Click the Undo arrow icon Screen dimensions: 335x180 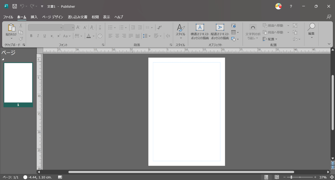(x=22, y=6)
